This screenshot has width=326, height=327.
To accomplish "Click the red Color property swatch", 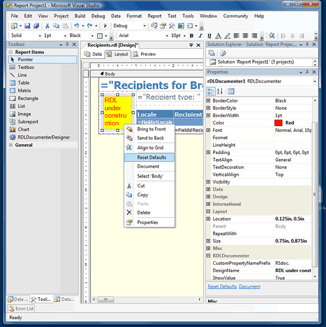I will (278, 123).
